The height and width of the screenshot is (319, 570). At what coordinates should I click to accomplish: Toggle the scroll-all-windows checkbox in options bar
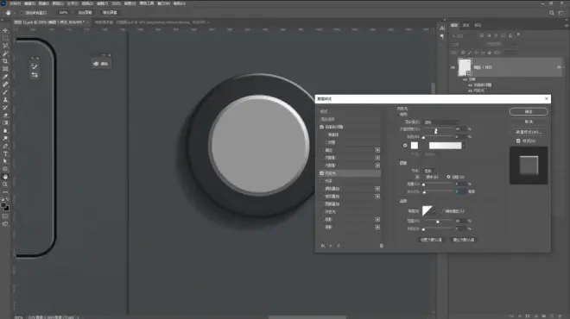(22, 13)
